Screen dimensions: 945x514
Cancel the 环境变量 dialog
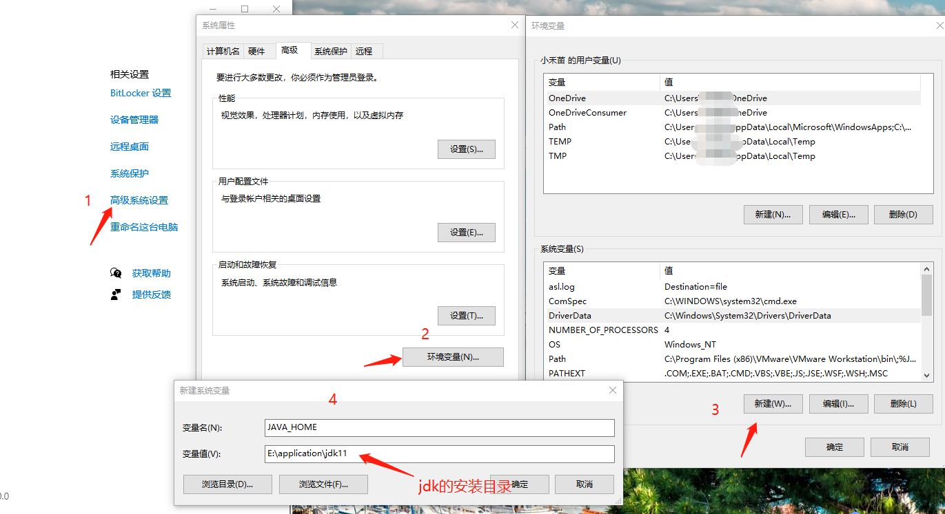900,447
